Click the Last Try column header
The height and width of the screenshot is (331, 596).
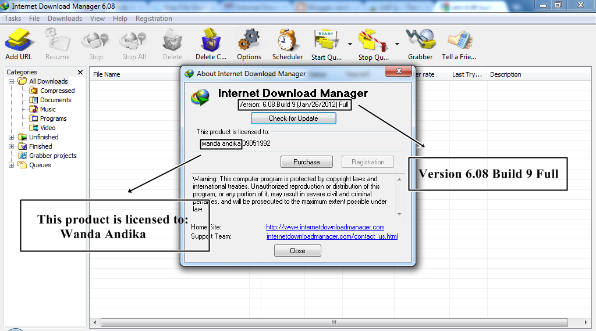[x=467, y=74]
